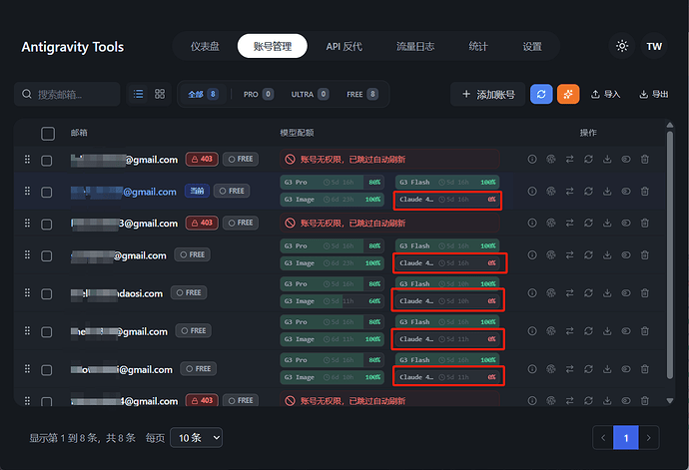
Task: Open the 流量日志 traffic log tab
Action: point(415,46)
